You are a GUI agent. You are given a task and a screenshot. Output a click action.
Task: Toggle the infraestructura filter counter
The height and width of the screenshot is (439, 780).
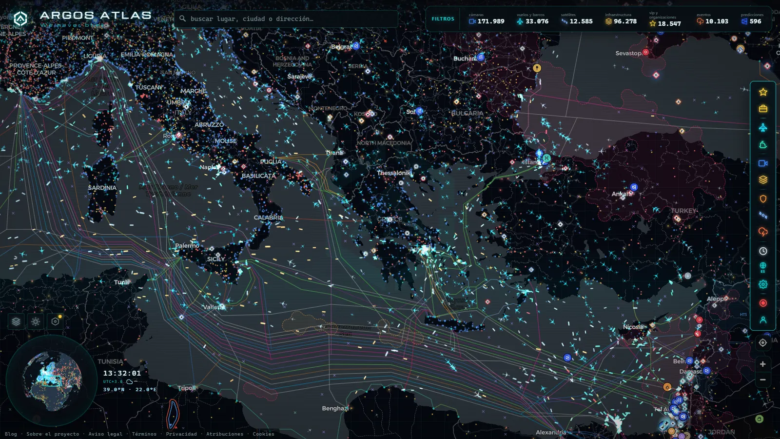pyautogui.click(x=621, y=19)
